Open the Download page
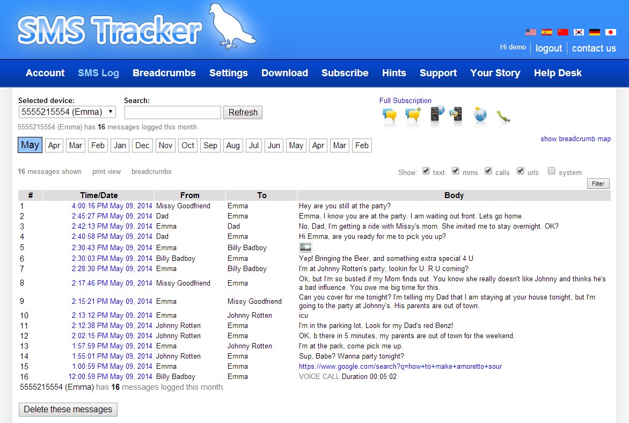The height and width of the screenshot is (423, 629). [x=284, y=73]
